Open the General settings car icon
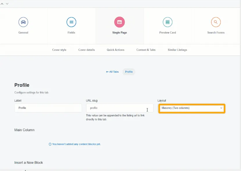This screenshot has height=171, width=241. (23, 22)
